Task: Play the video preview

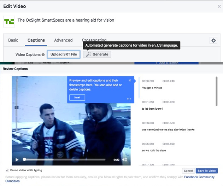Action: point(17,160)
